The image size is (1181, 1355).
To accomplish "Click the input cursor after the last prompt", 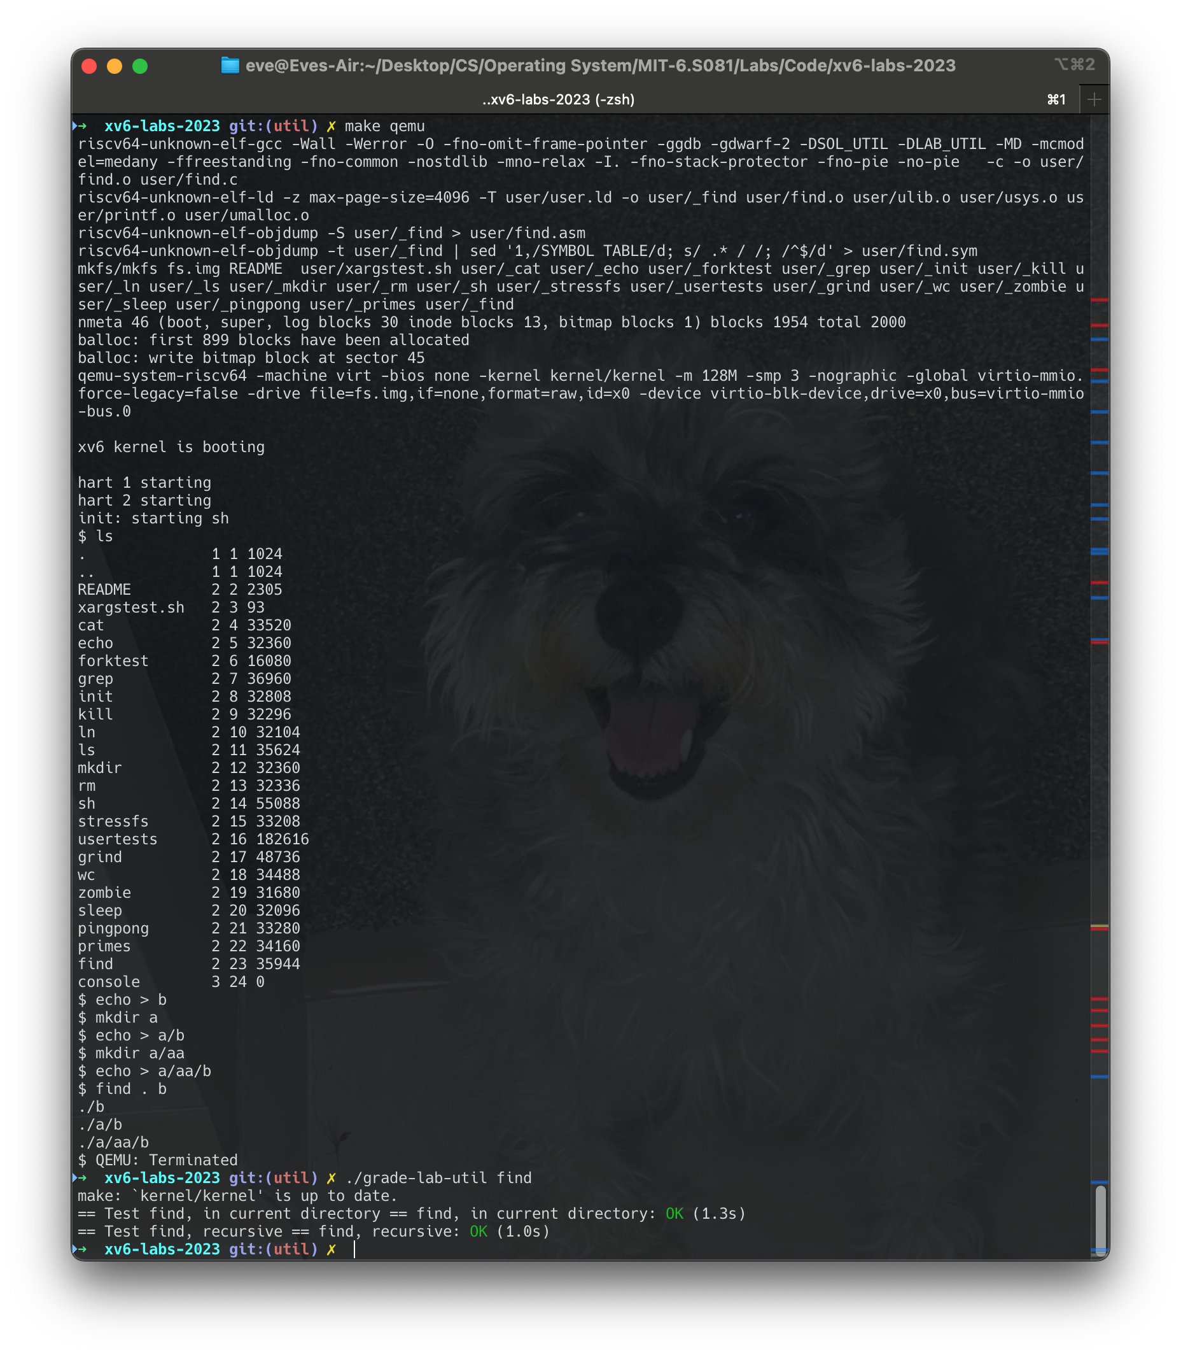I will pyautogui.click(x=354, y=1249).
